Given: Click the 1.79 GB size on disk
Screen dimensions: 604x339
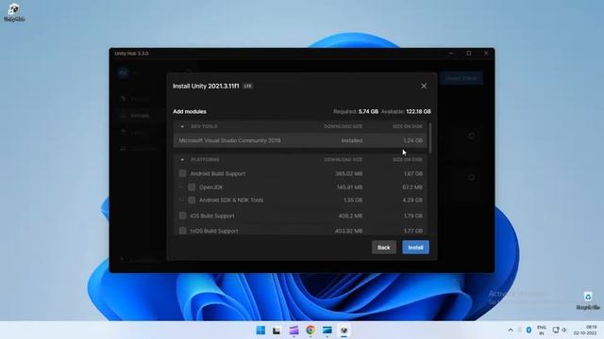Looking at the screenshot, I should pos(413,216).
